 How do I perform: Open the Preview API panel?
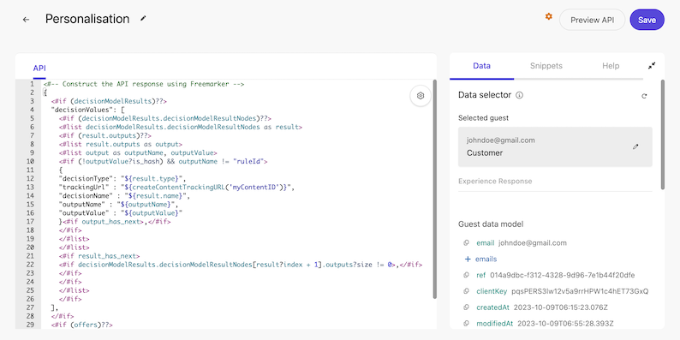click(592, 20)
